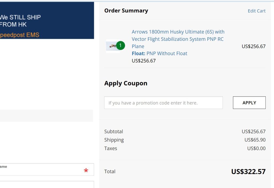Click the Subtotal label
This screenshot has width=274, height=188.
coord(114,131)
